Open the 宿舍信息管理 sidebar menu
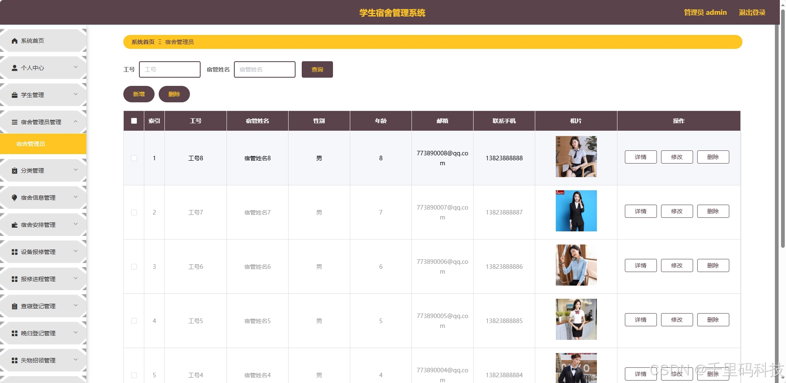The width and height of the screenshot is (786, 383). 43,198
